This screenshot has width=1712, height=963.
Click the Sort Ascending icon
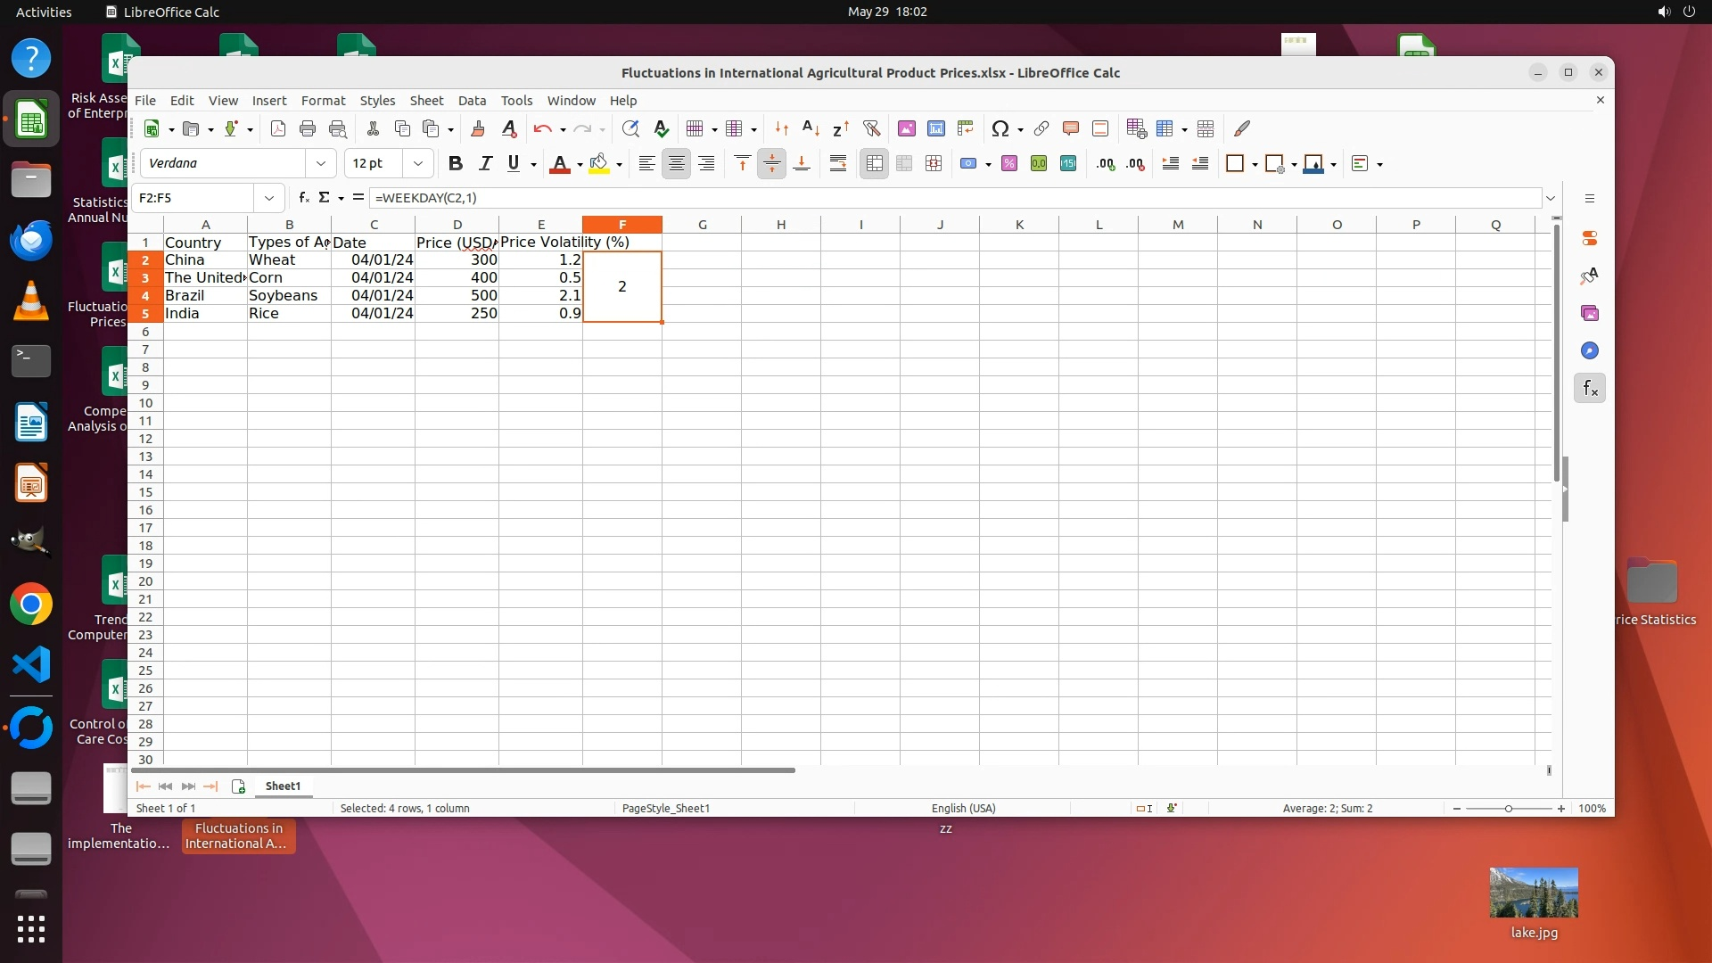point(811,128)
